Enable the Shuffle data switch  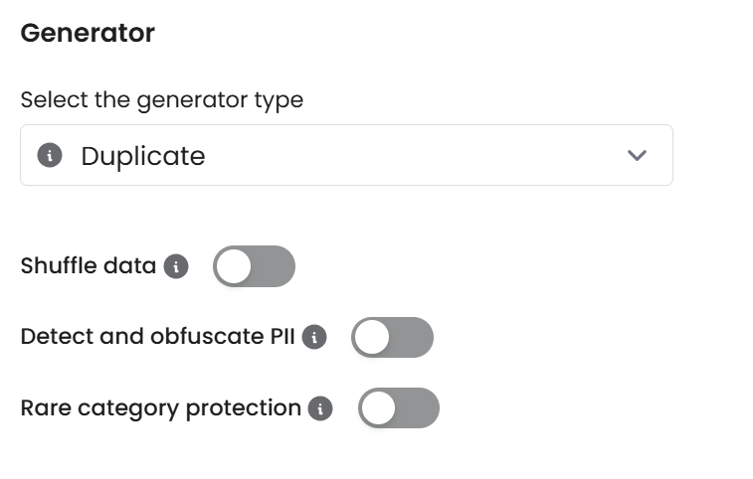(254, 266)
